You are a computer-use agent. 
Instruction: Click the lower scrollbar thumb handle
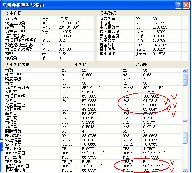point(185,138)
